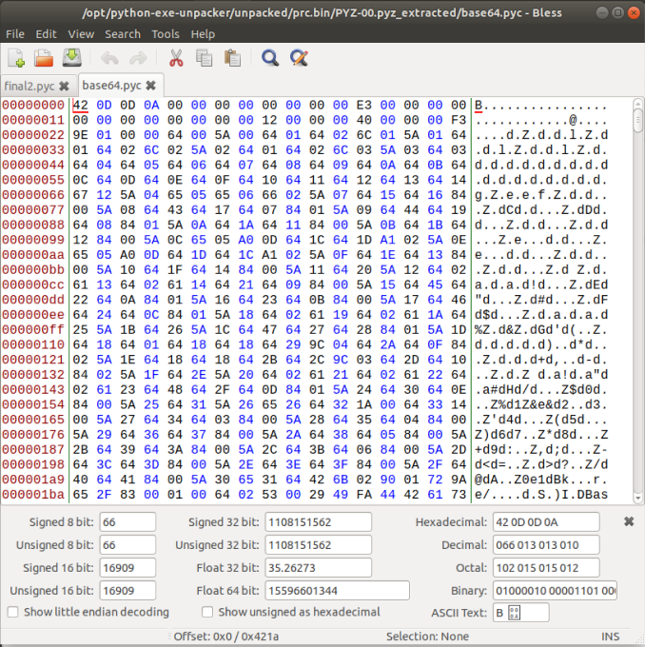Save the file using toolbar icon

[x=71, y=58]
